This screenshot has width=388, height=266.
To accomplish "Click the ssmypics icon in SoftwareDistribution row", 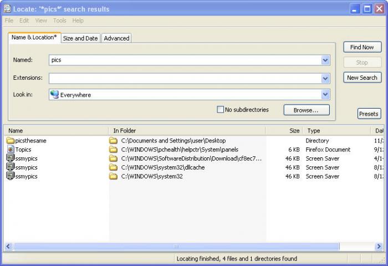I will click(x=11, y=158).
